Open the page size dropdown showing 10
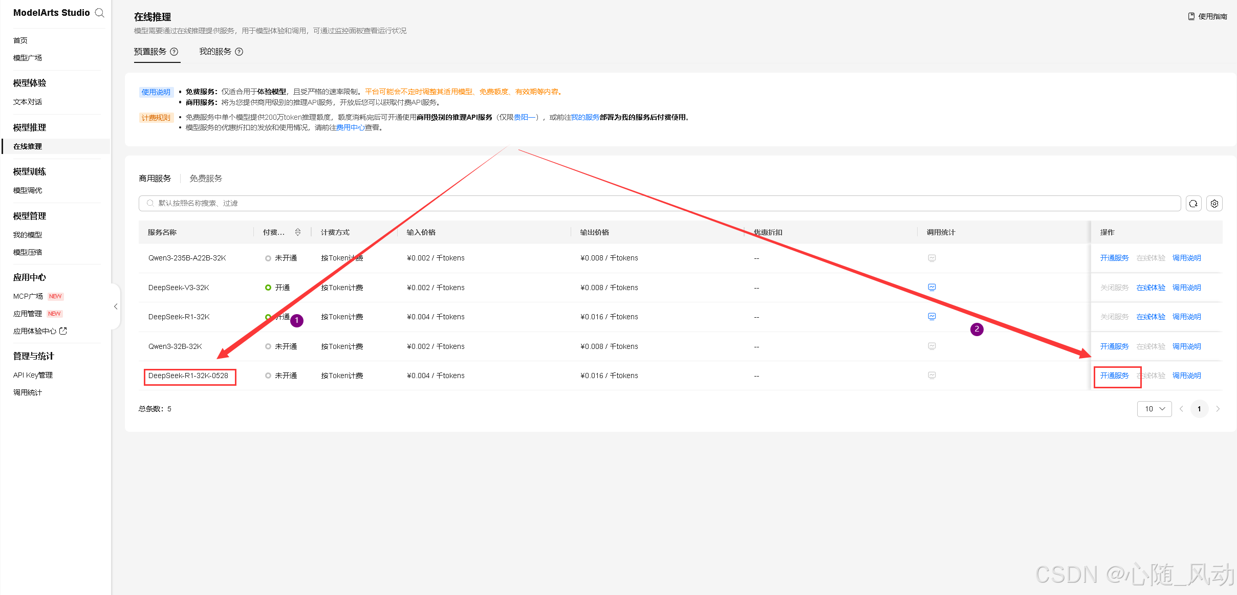This screenshot has height=595, width=1237. click(x=1154, y=409)
